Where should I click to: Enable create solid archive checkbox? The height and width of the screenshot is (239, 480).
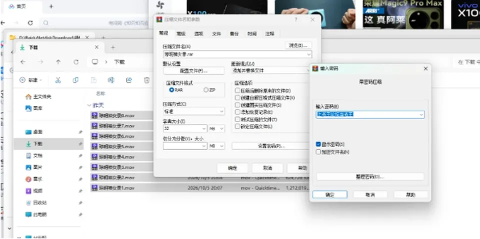coord(237,105)
